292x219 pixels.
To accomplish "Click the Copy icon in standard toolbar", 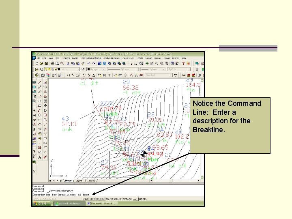I will point(73,63).
